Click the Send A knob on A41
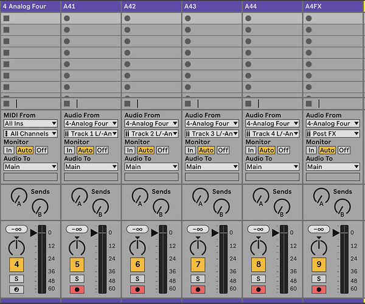 79,195
